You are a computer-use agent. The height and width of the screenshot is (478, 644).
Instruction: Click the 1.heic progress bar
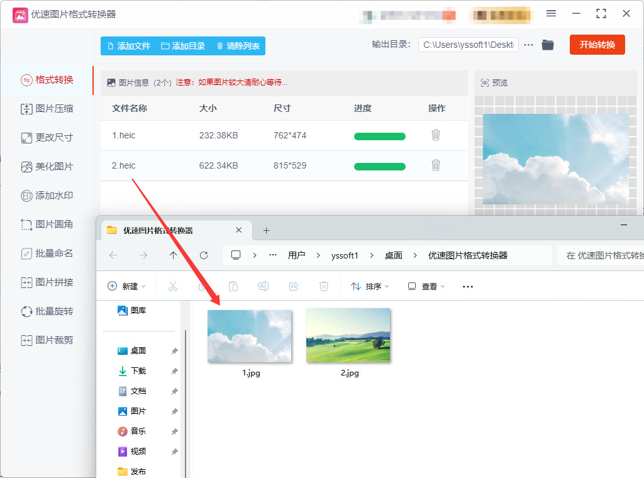tap(379, 136)
